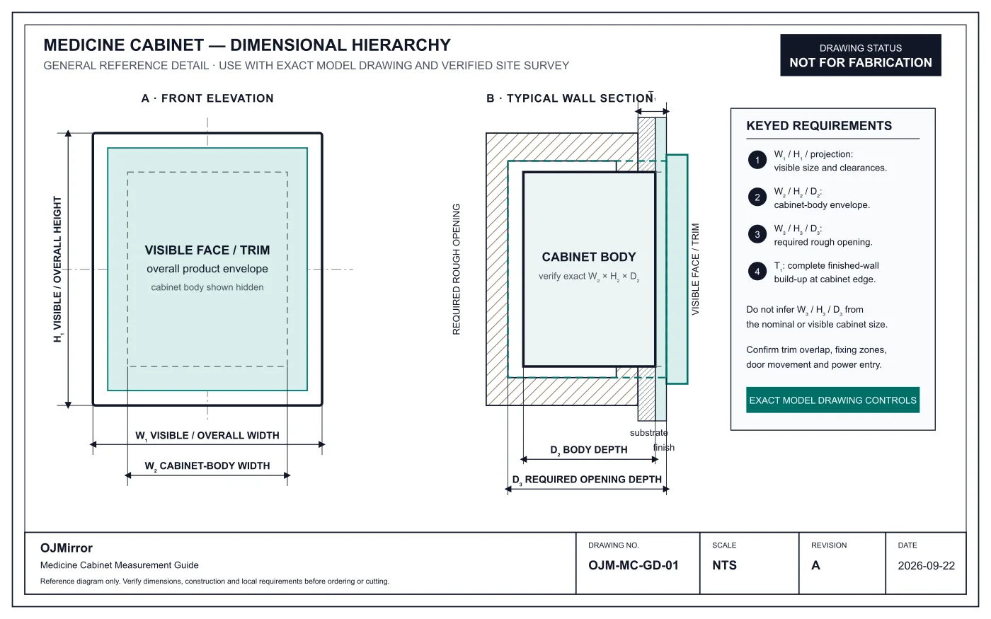The width and height of the screenshot is (991, 619).
Task: Click the number 2 key marker circle
Action: click(757, 197)
